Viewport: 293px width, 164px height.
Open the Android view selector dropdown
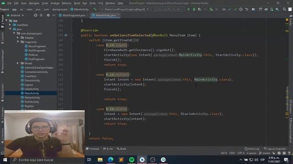pyautogui.click(x=15, y=15)
